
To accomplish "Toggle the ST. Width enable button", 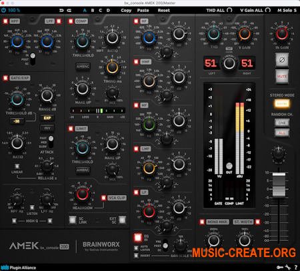I will 257,222.
